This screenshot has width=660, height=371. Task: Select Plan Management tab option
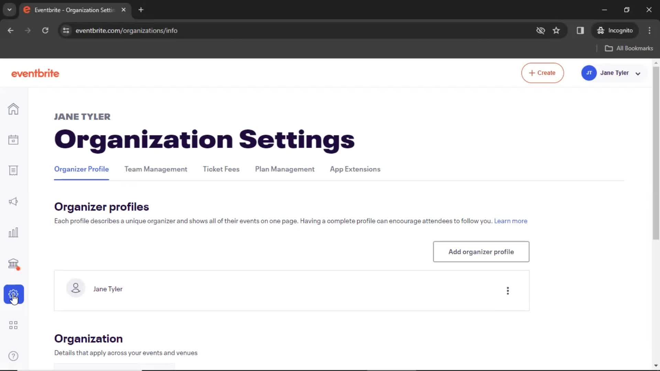point(285,169)
